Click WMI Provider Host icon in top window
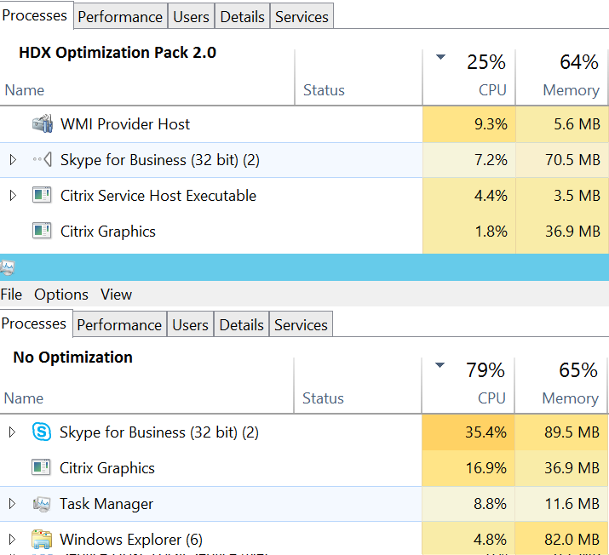609x555 pixels. point(43,123)
